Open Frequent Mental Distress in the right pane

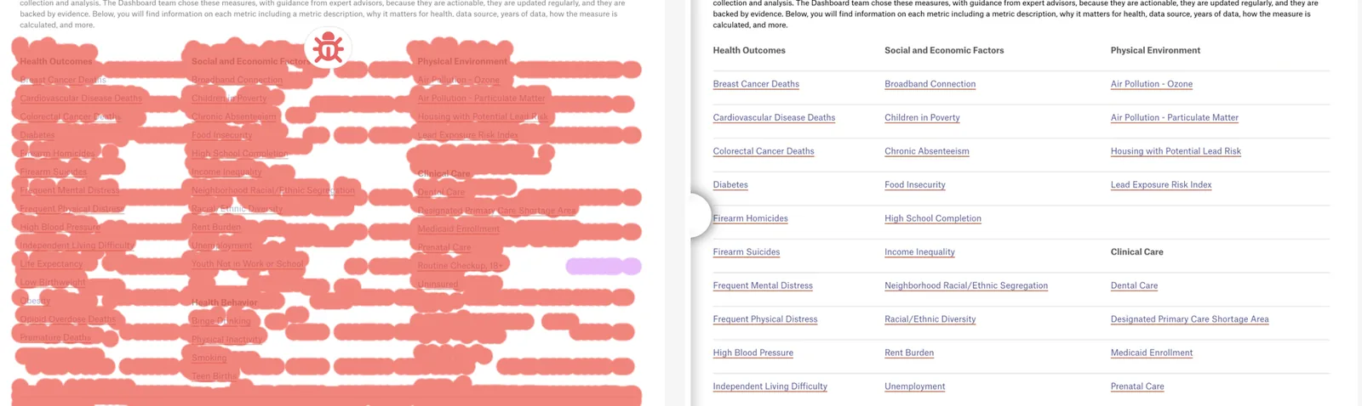[x=763, y=285]
